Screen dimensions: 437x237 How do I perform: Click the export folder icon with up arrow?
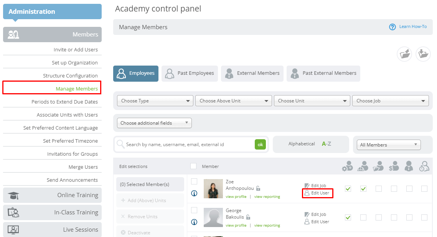[x=404, y=54]
